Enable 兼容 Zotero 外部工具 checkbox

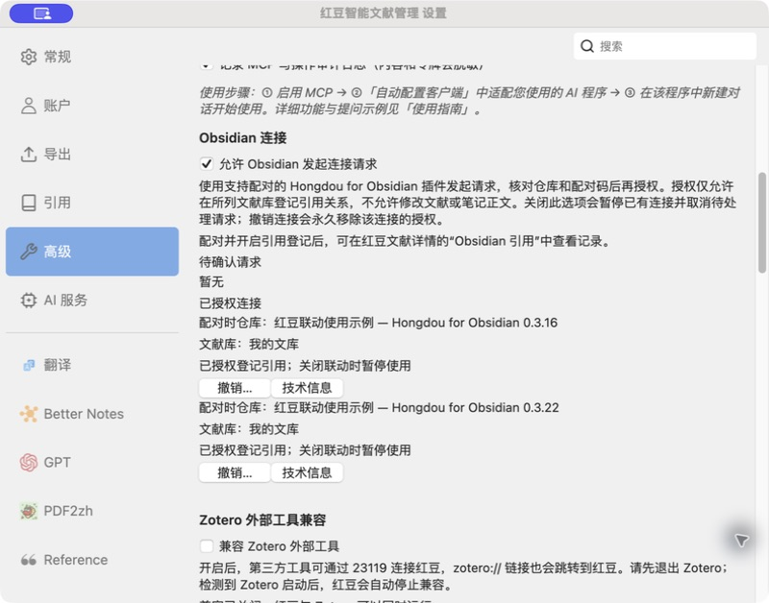pos(207,545)
